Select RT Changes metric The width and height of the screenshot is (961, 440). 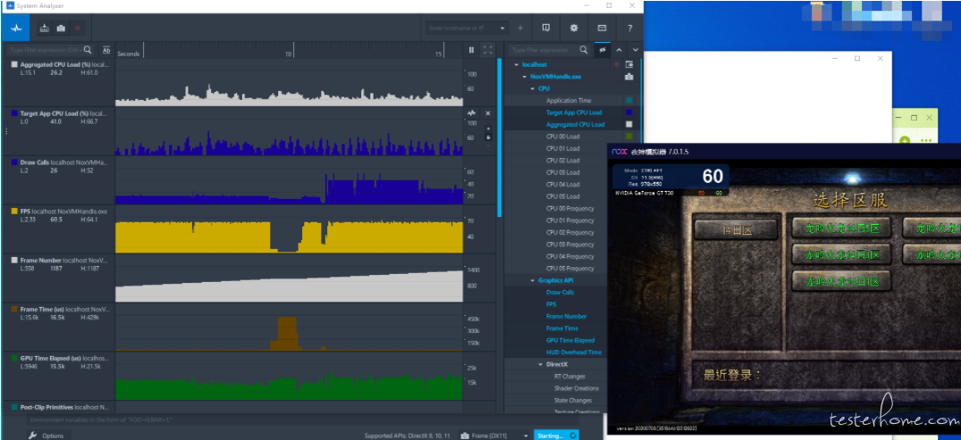[x=569, y=377]
